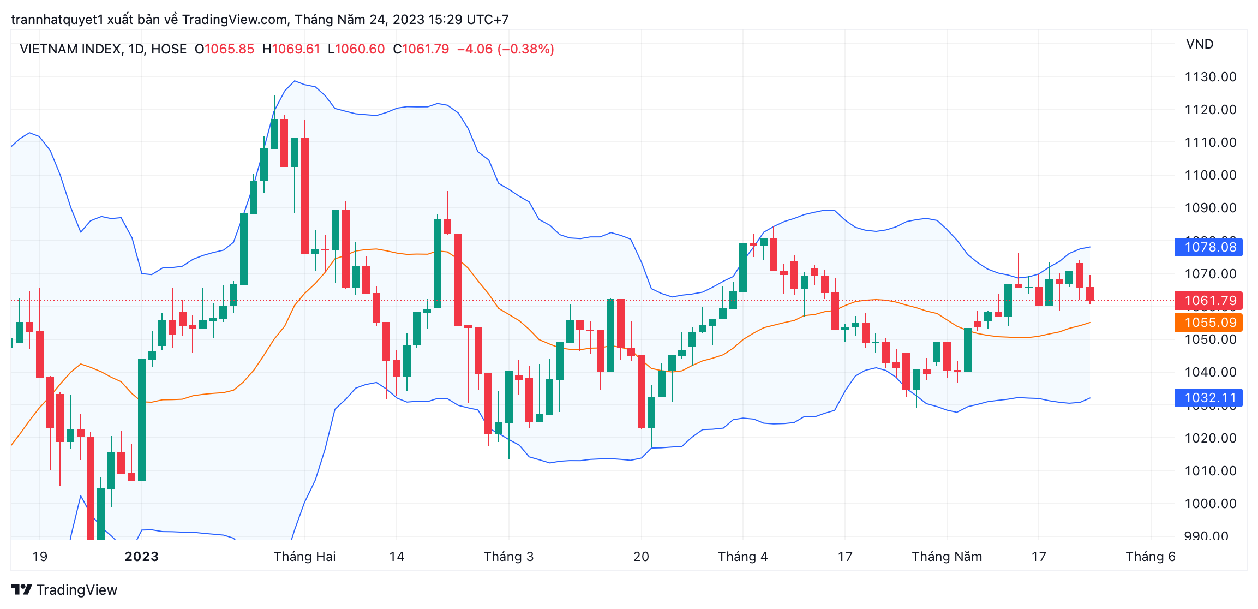The width and height of the screenshot is (1258, 609).
Task: Select the red 1061.79 last price label
Action: point(1209,301)
